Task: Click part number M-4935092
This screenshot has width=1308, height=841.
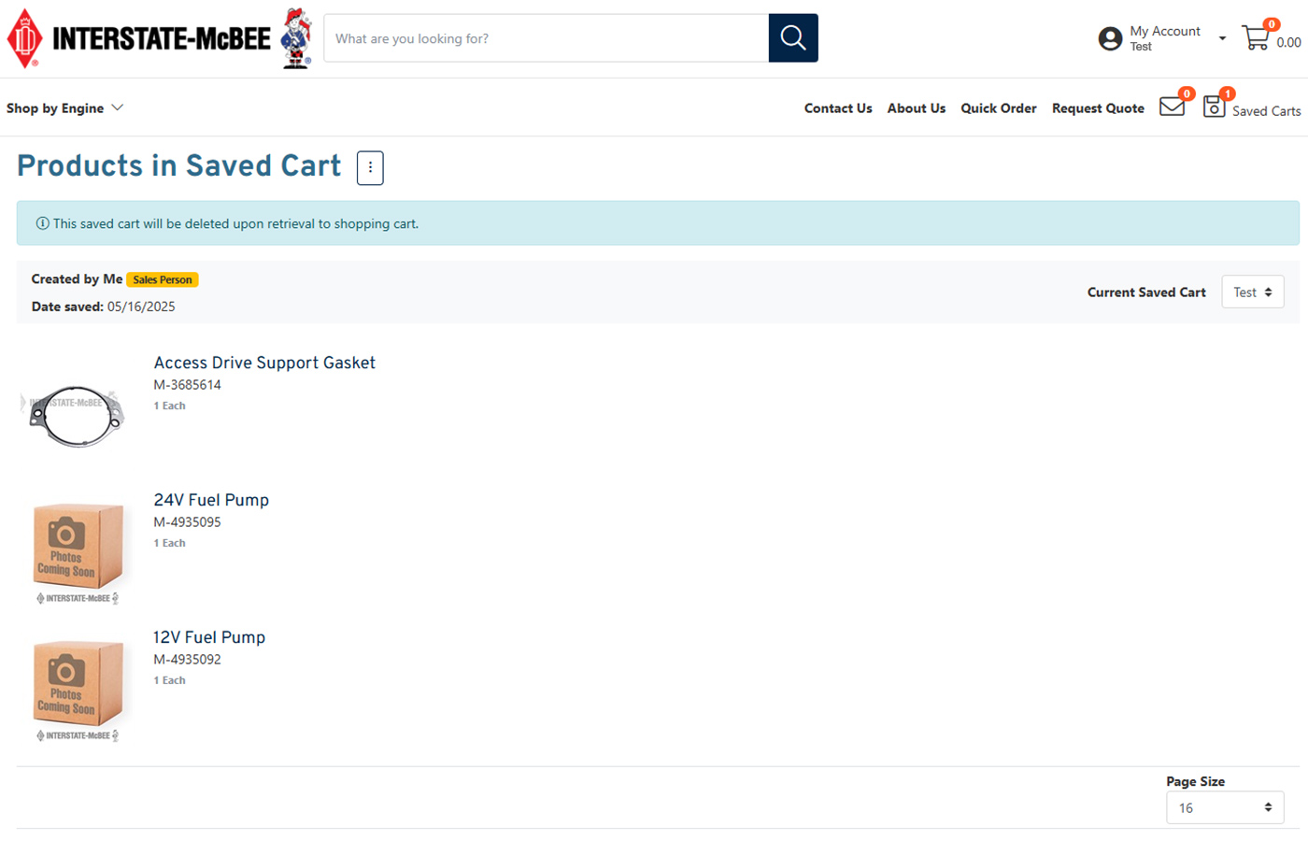Action: (187, 660)
